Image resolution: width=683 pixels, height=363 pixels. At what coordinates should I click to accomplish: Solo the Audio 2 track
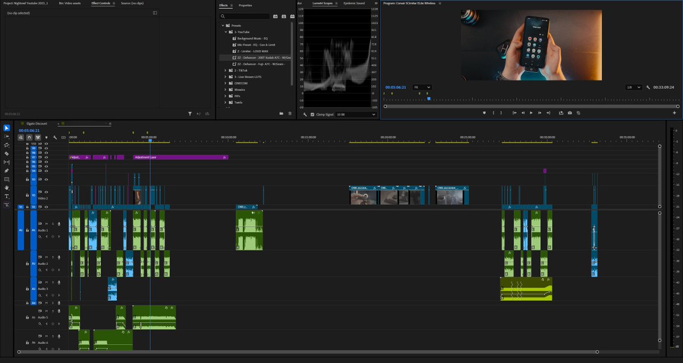coord(52,258)
